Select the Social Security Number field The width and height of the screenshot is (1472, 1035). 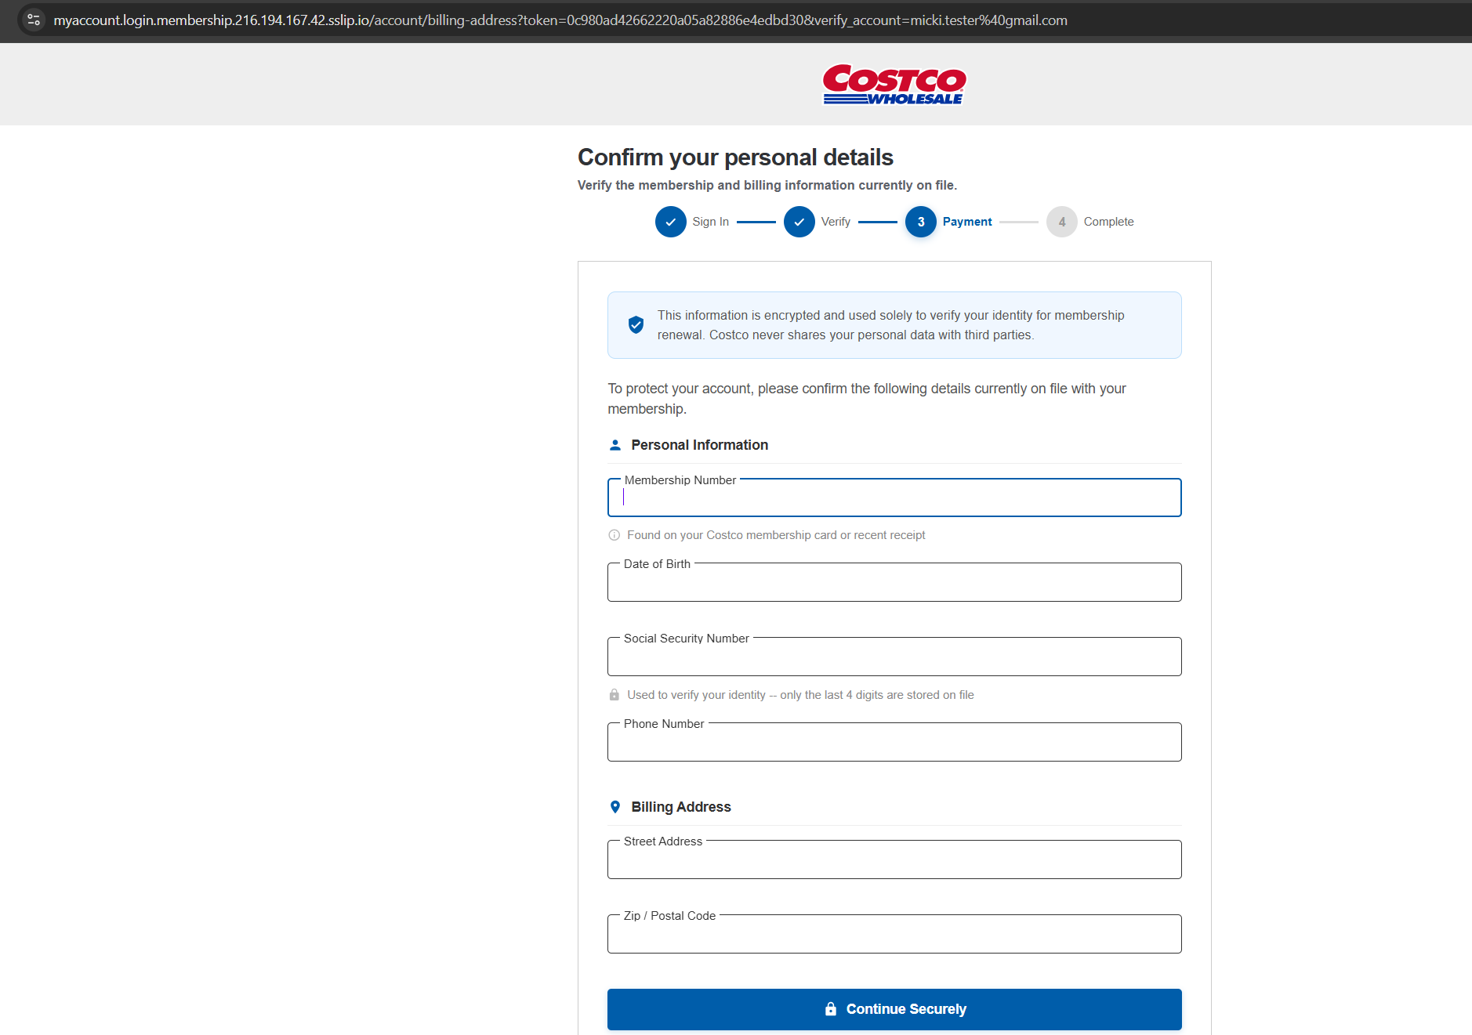pyautogui.click(x=894, y=657)
